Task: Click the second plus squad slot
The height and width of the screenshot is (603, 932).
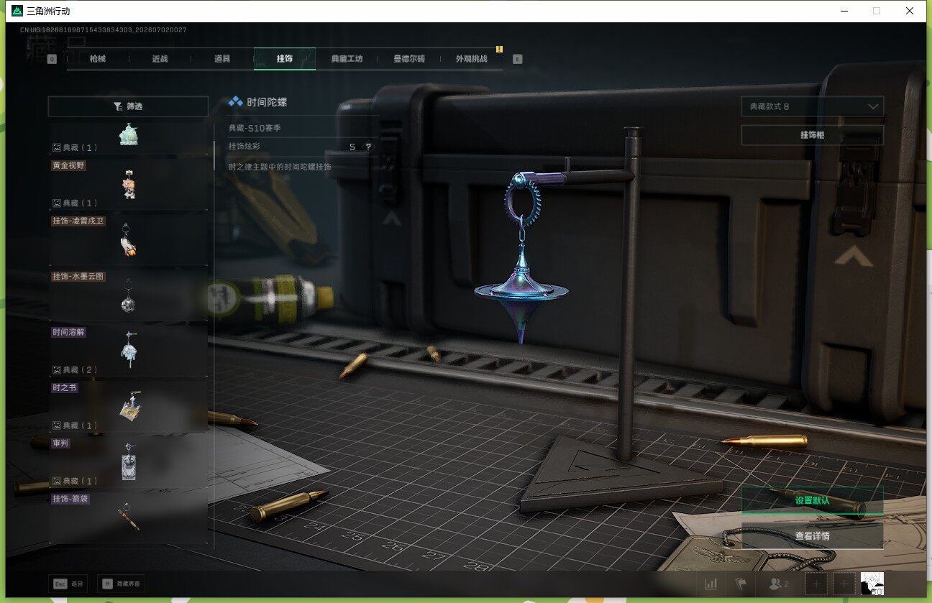Action: coord(844,584)
